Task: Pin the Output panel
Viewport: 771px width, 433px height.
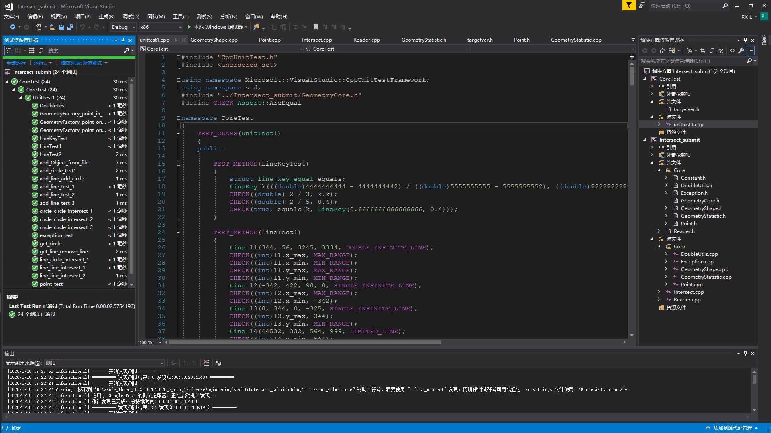Action: coord(745,353)
